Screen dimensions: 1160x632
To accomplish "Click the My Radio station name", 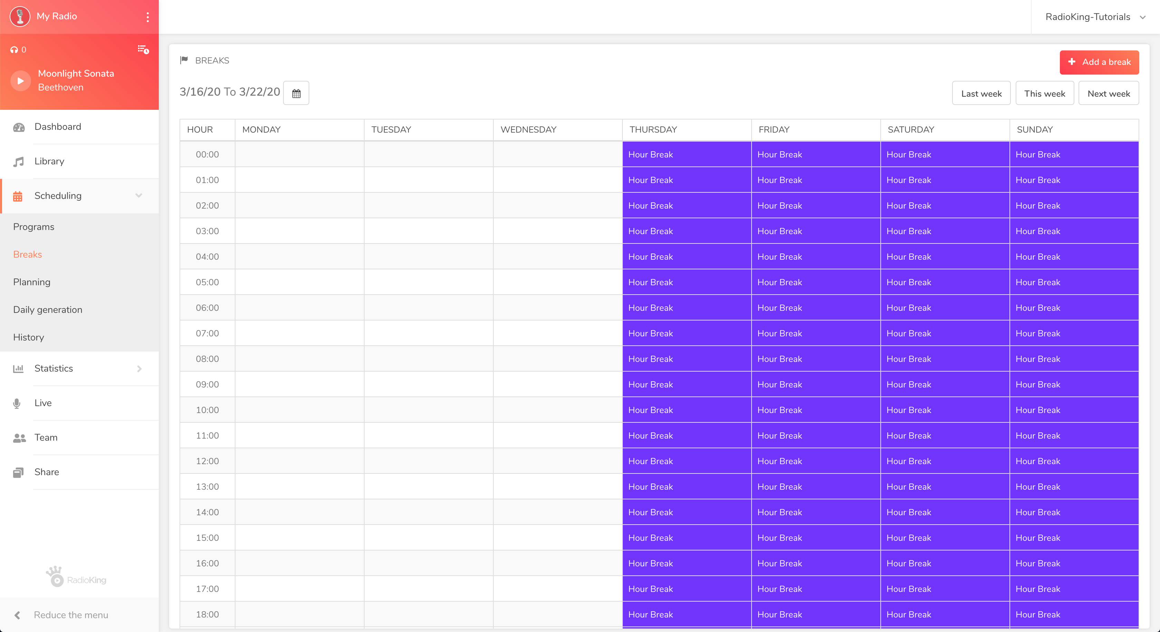I will (57, 16).
